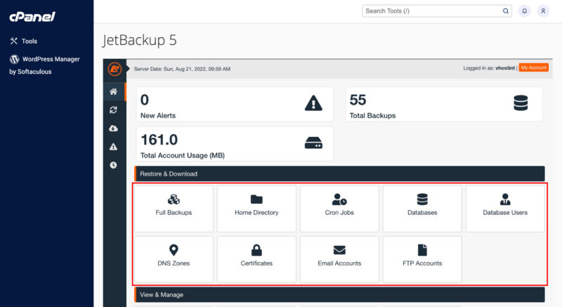Click the View & Manage header
562x307 pixels.
pyautogui.click(x=339, y=295)
